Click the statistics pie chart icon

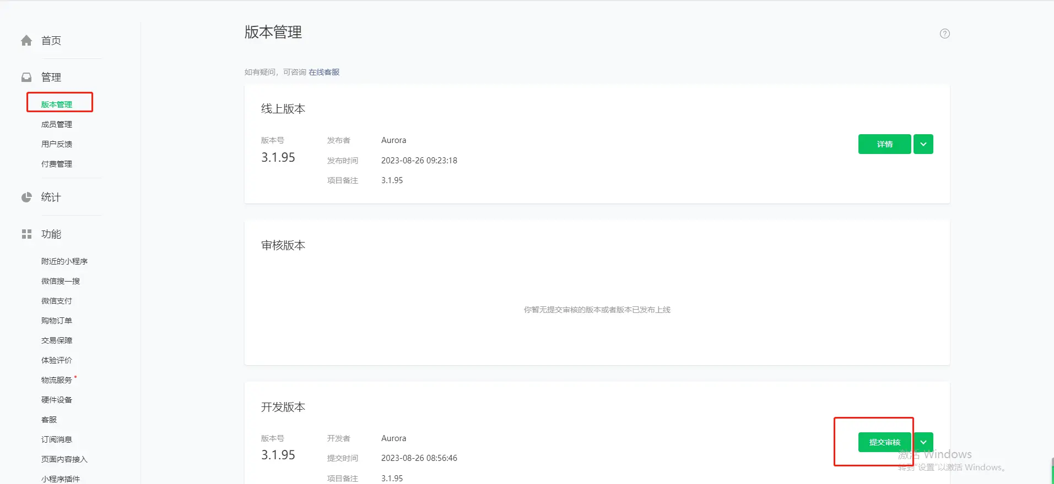26,197
